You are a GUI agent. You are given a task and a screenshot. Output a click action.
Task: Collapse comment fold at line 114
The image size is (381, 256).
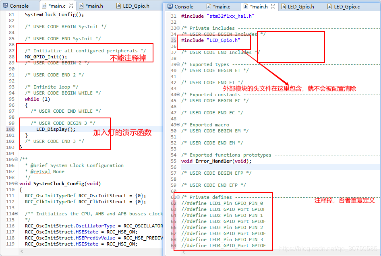(16, 214)
